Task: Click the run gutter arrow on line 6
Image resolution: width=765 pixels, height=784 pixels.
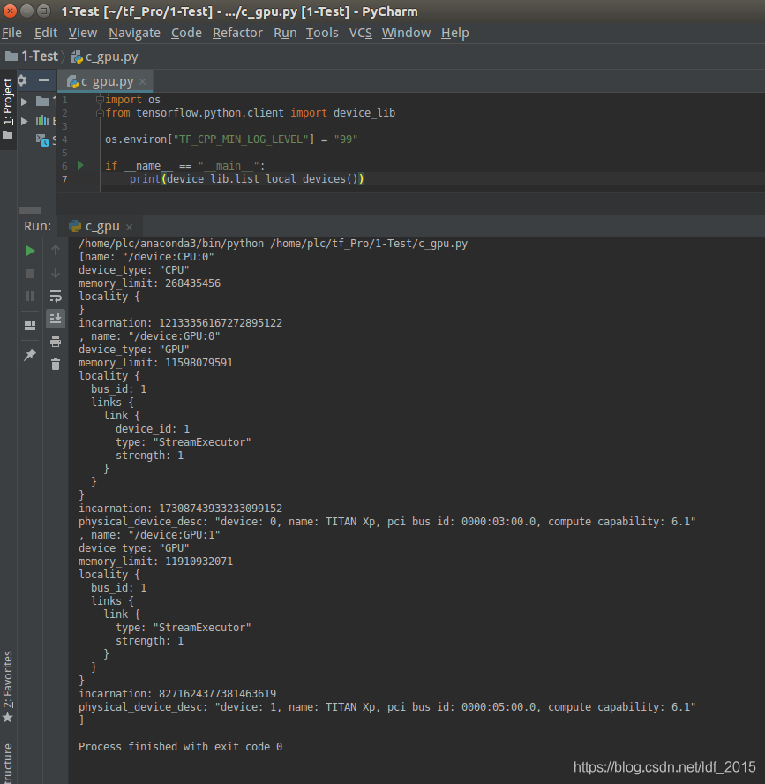Action: click(80, 165)
